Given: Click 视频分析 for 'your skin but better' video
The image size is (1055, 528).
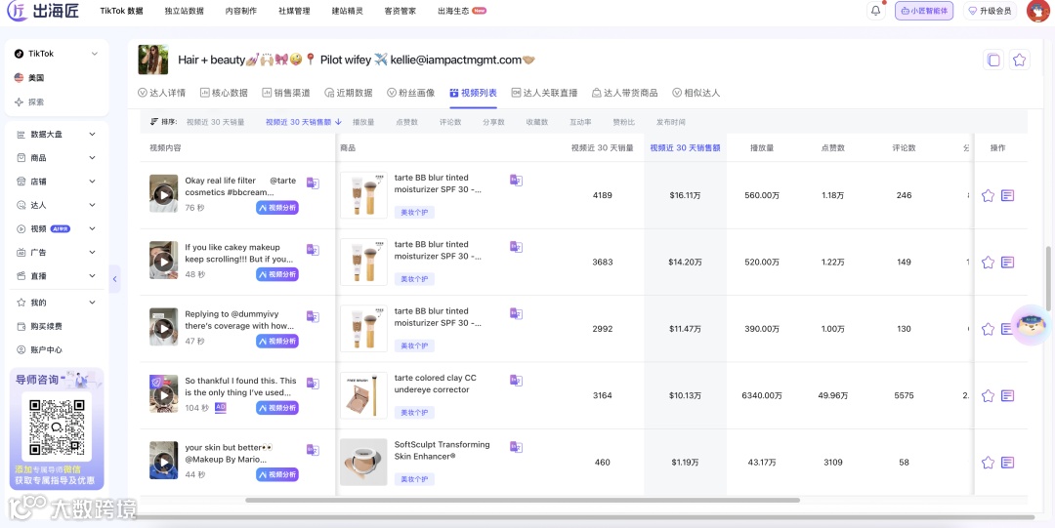Looking at the screenshot, I should pos(277,475).
